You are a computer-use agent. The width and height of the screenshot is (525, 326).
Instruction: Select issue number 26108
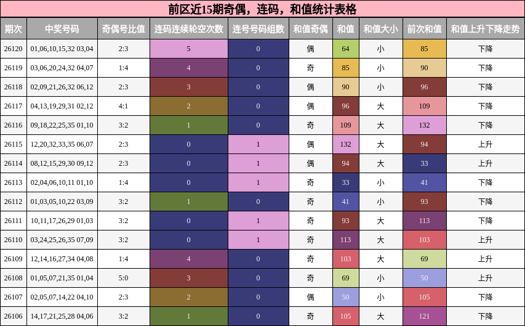click(x=14, y=278)
